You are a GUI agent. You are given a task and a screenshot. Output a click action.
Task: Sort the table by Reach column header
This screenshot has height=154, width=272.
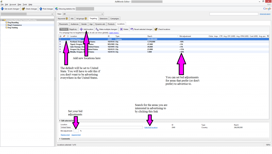(163, 36)
